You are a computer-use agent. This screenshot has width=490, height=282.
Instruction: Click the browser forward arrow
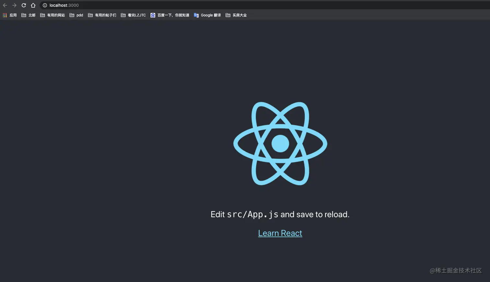pos(14,5)
